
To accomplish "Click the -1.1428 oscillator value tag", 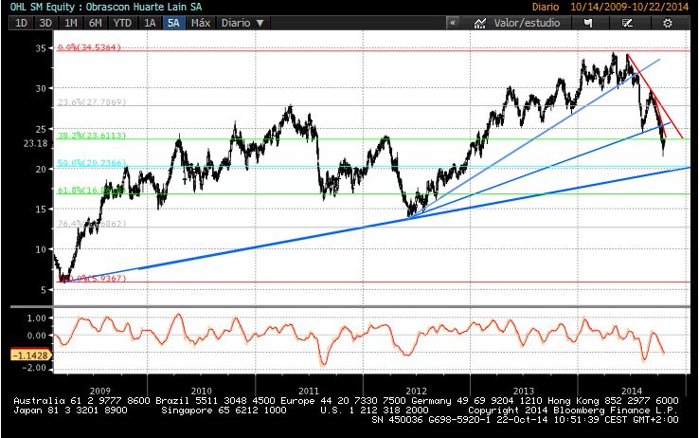I will (30, 356).
